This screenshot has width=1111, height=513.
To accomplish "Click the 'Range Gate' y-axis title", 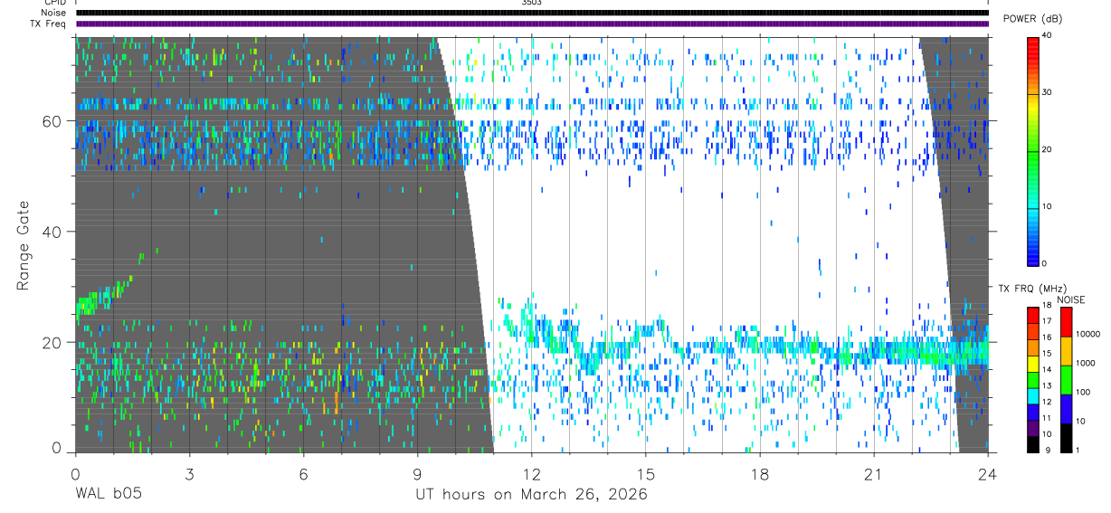I will (x=24, y=244).
